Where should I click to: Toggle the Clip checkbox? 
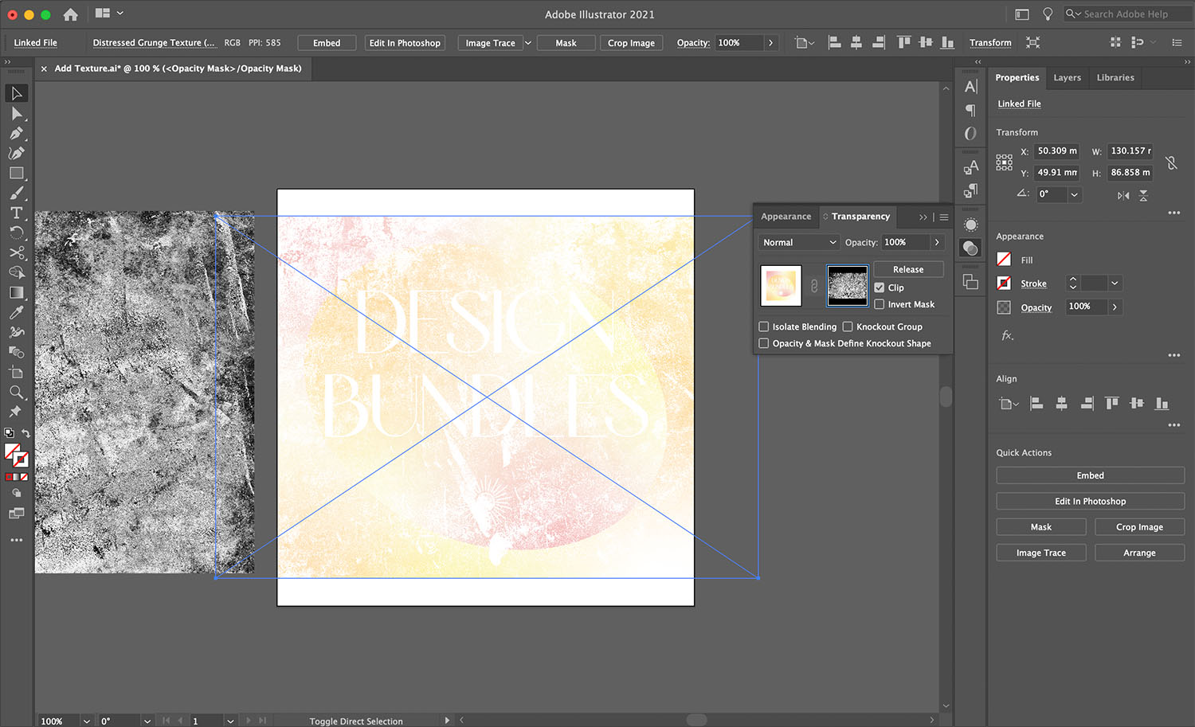[880, 287]
